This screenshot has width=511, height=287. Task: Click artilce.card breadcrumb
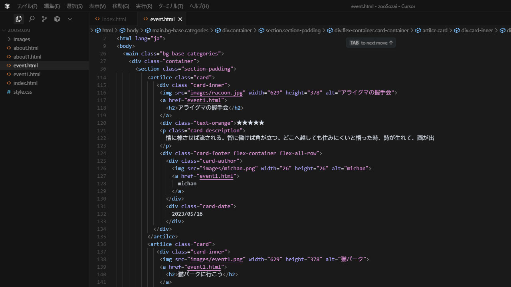pyautogui.click(x=432, y=30)
